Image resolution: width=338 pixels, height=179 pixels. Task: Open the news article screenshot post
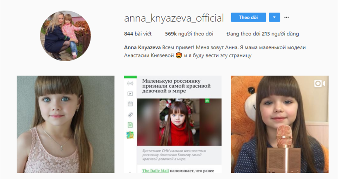(x=172, y=124)
